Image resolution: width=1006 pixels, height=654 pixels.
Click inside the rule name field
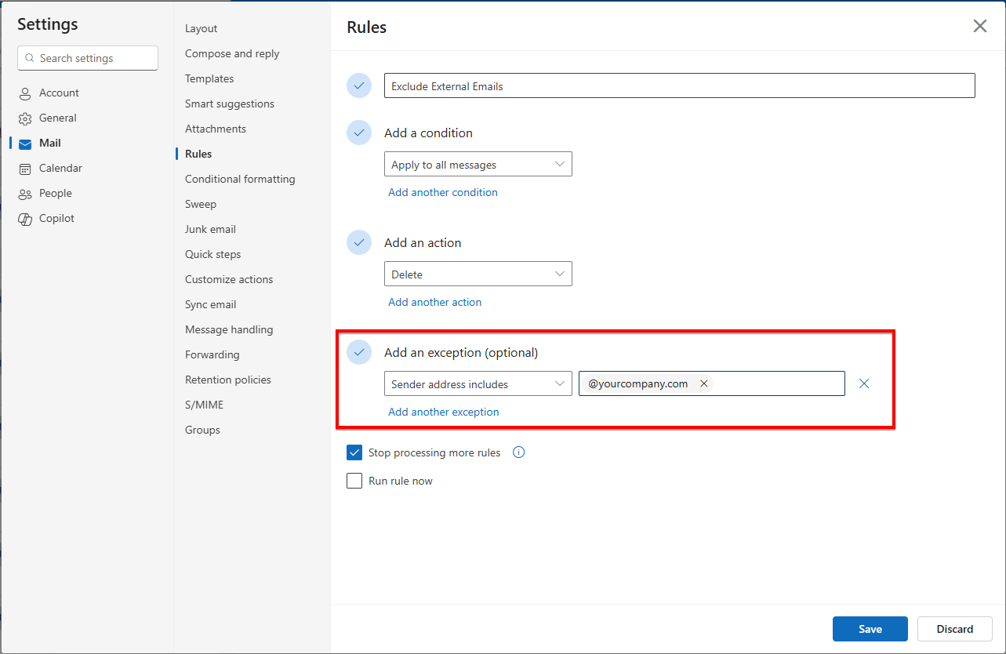point(679,86)
